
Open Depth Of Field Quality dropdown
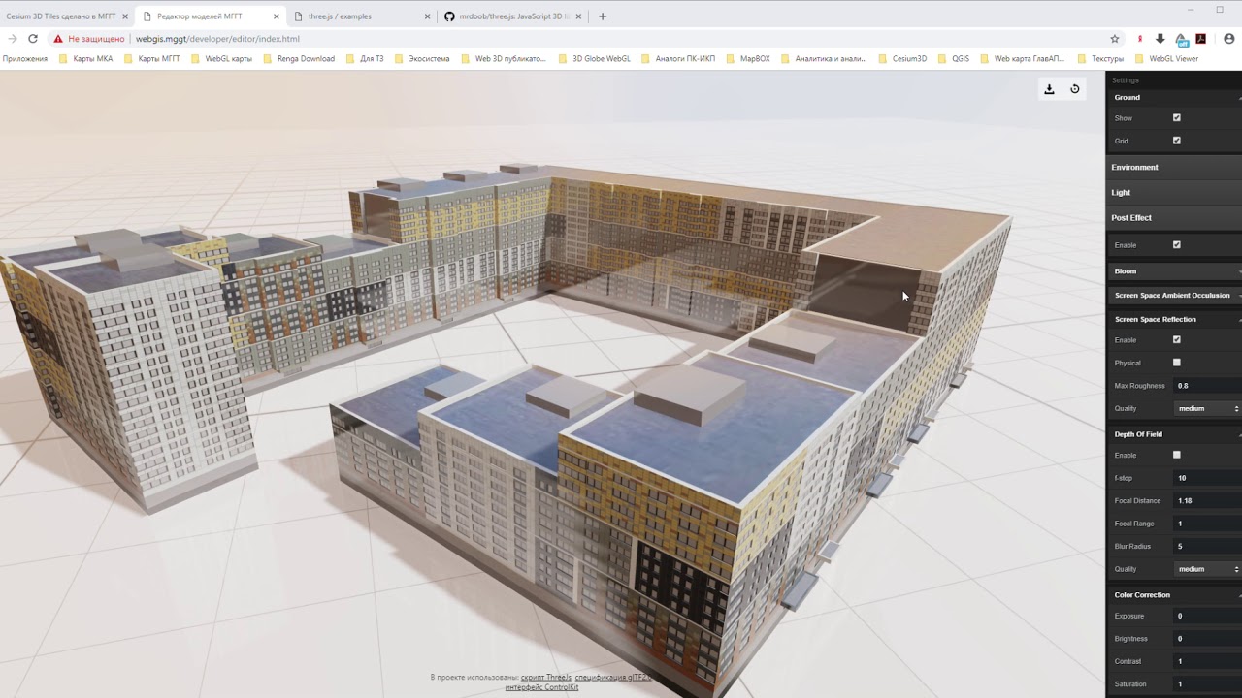[x=1207, y=569]
